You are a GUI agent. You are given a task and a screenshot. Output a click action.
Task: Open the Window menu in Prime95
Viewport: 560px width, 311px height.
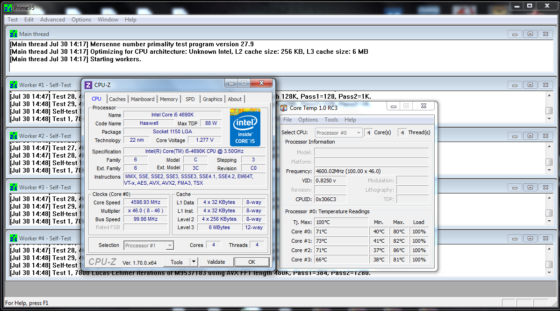[108, 20]
